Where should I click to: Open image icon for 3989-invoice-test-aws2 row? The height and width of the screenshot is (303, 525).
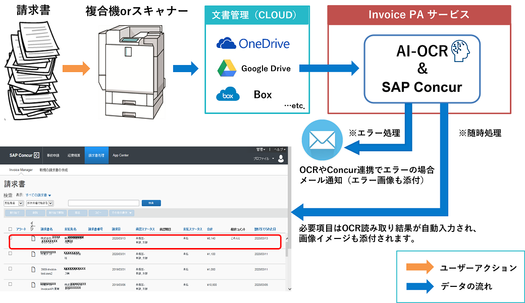tap(33, 270)
